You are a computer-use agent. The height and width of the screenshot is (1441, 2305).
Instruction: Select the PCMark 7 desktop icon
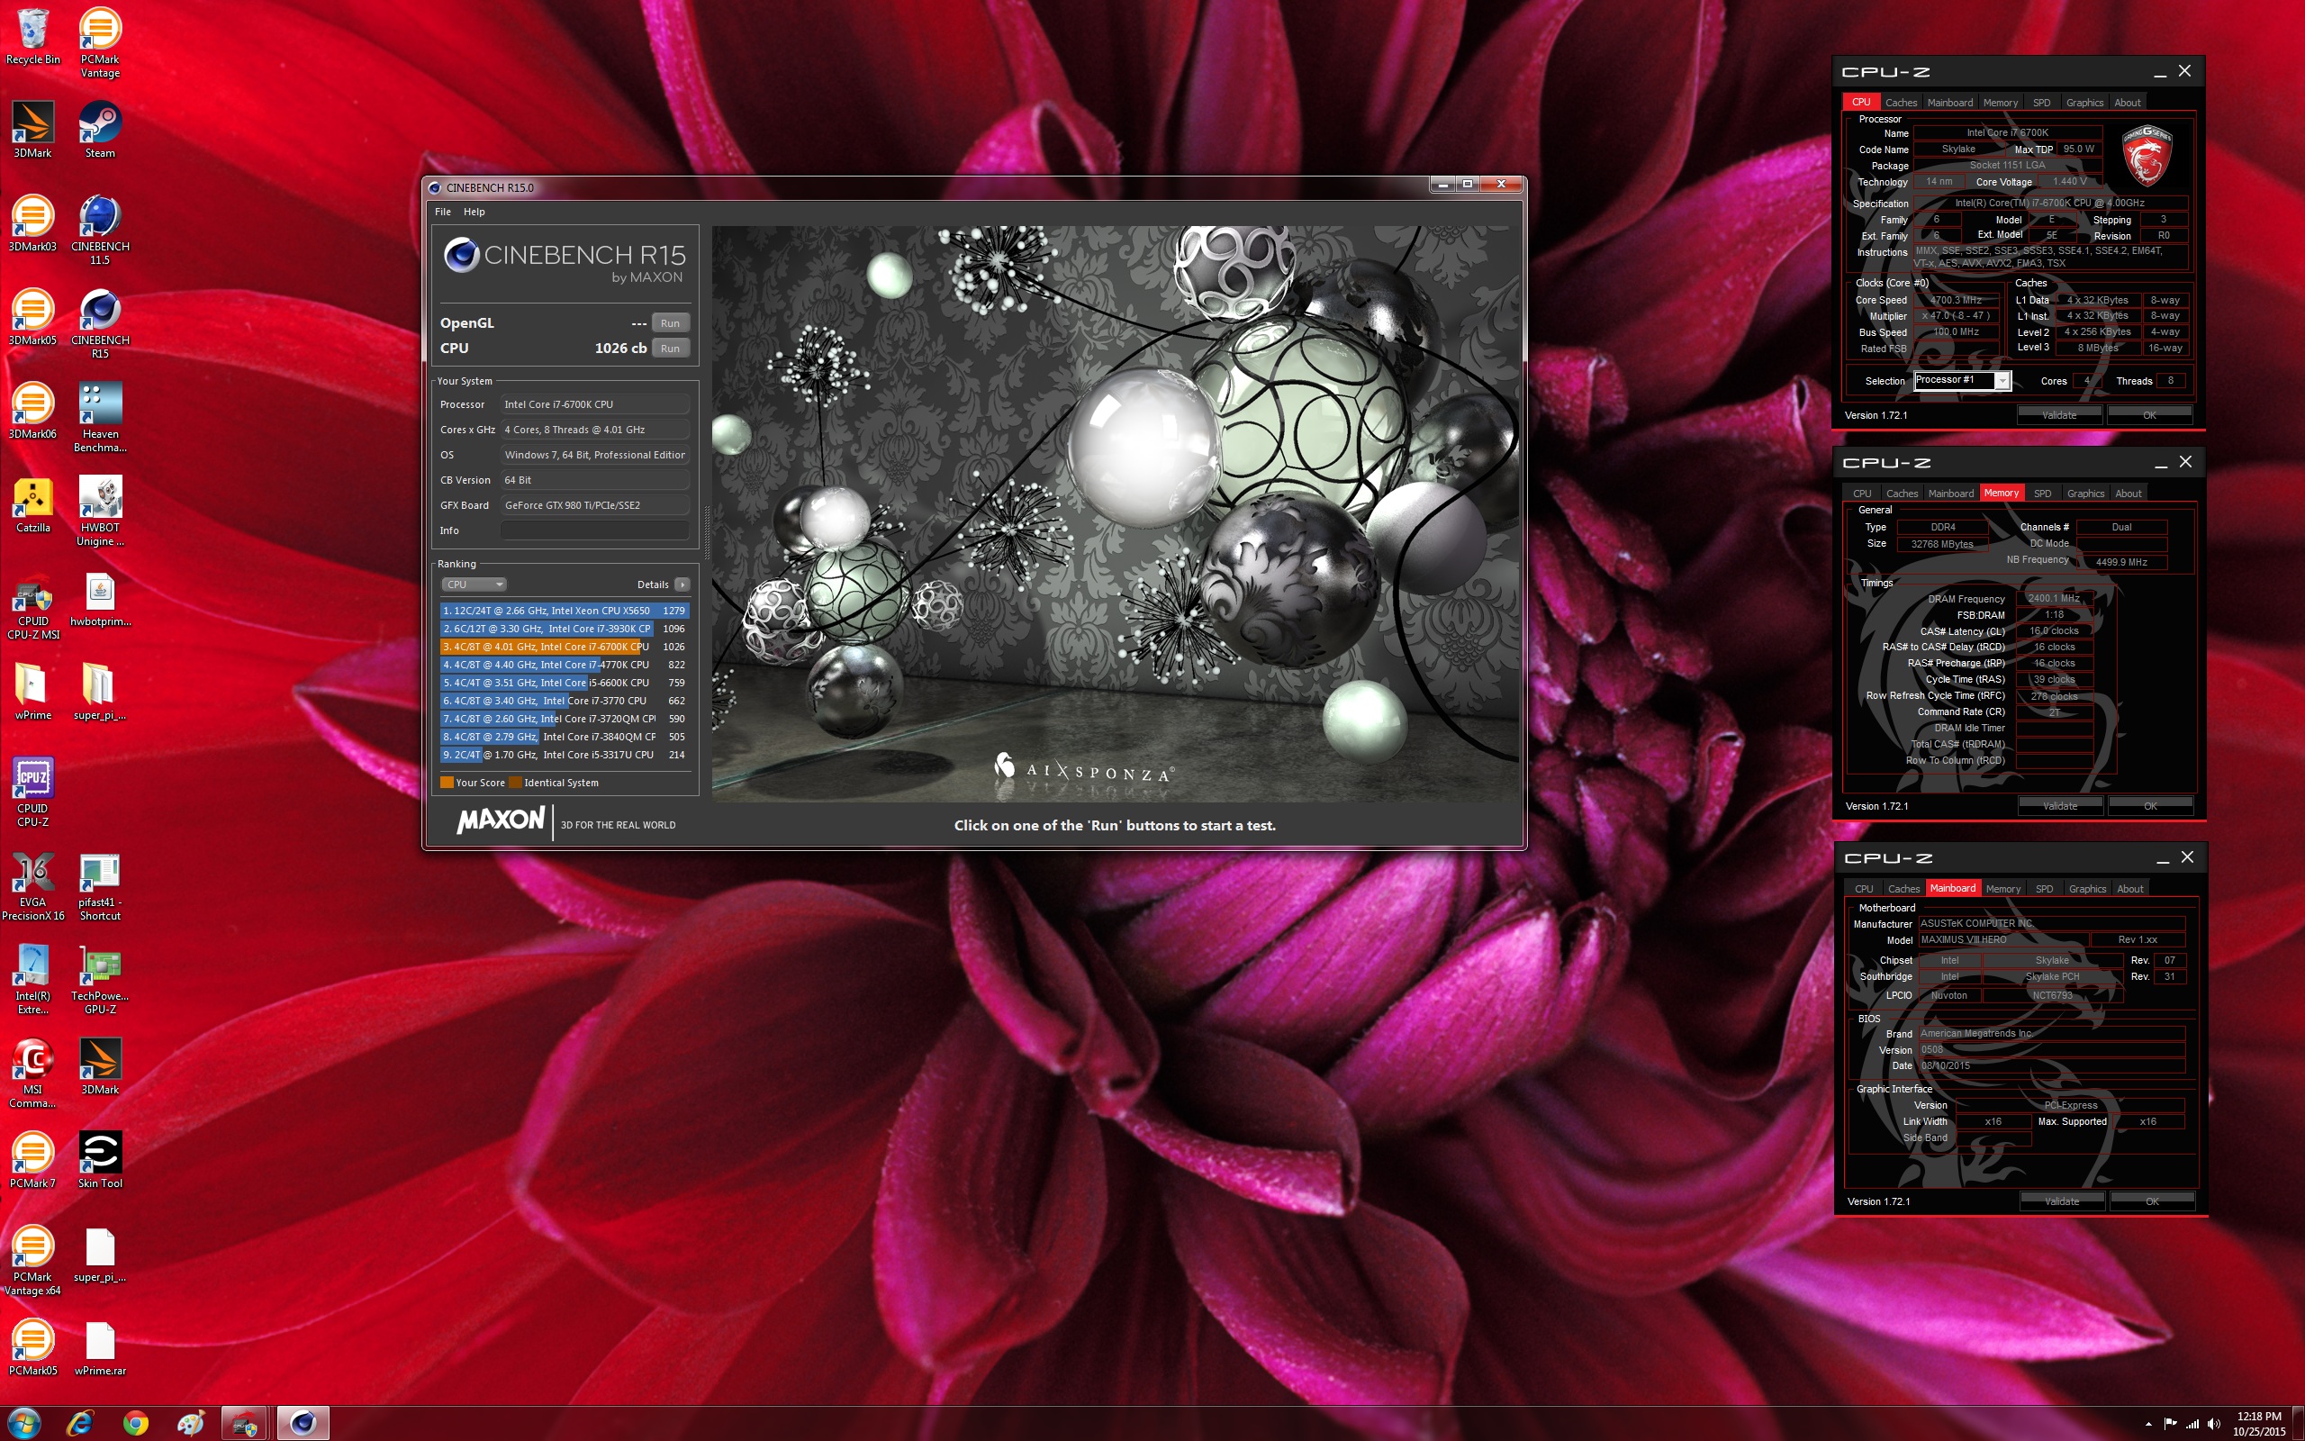32,1159
